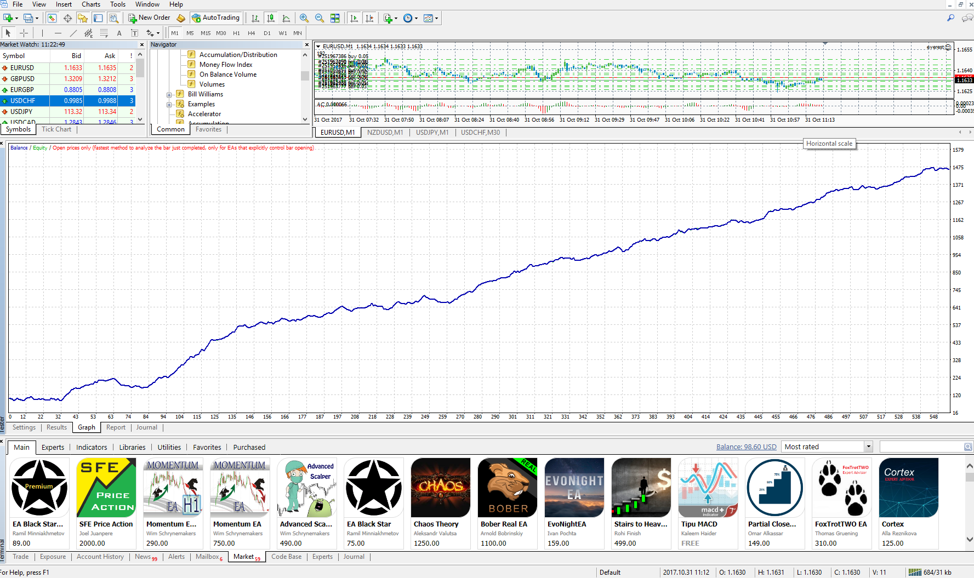
Task: Open the tester Report tab
Action: point(116,427)
